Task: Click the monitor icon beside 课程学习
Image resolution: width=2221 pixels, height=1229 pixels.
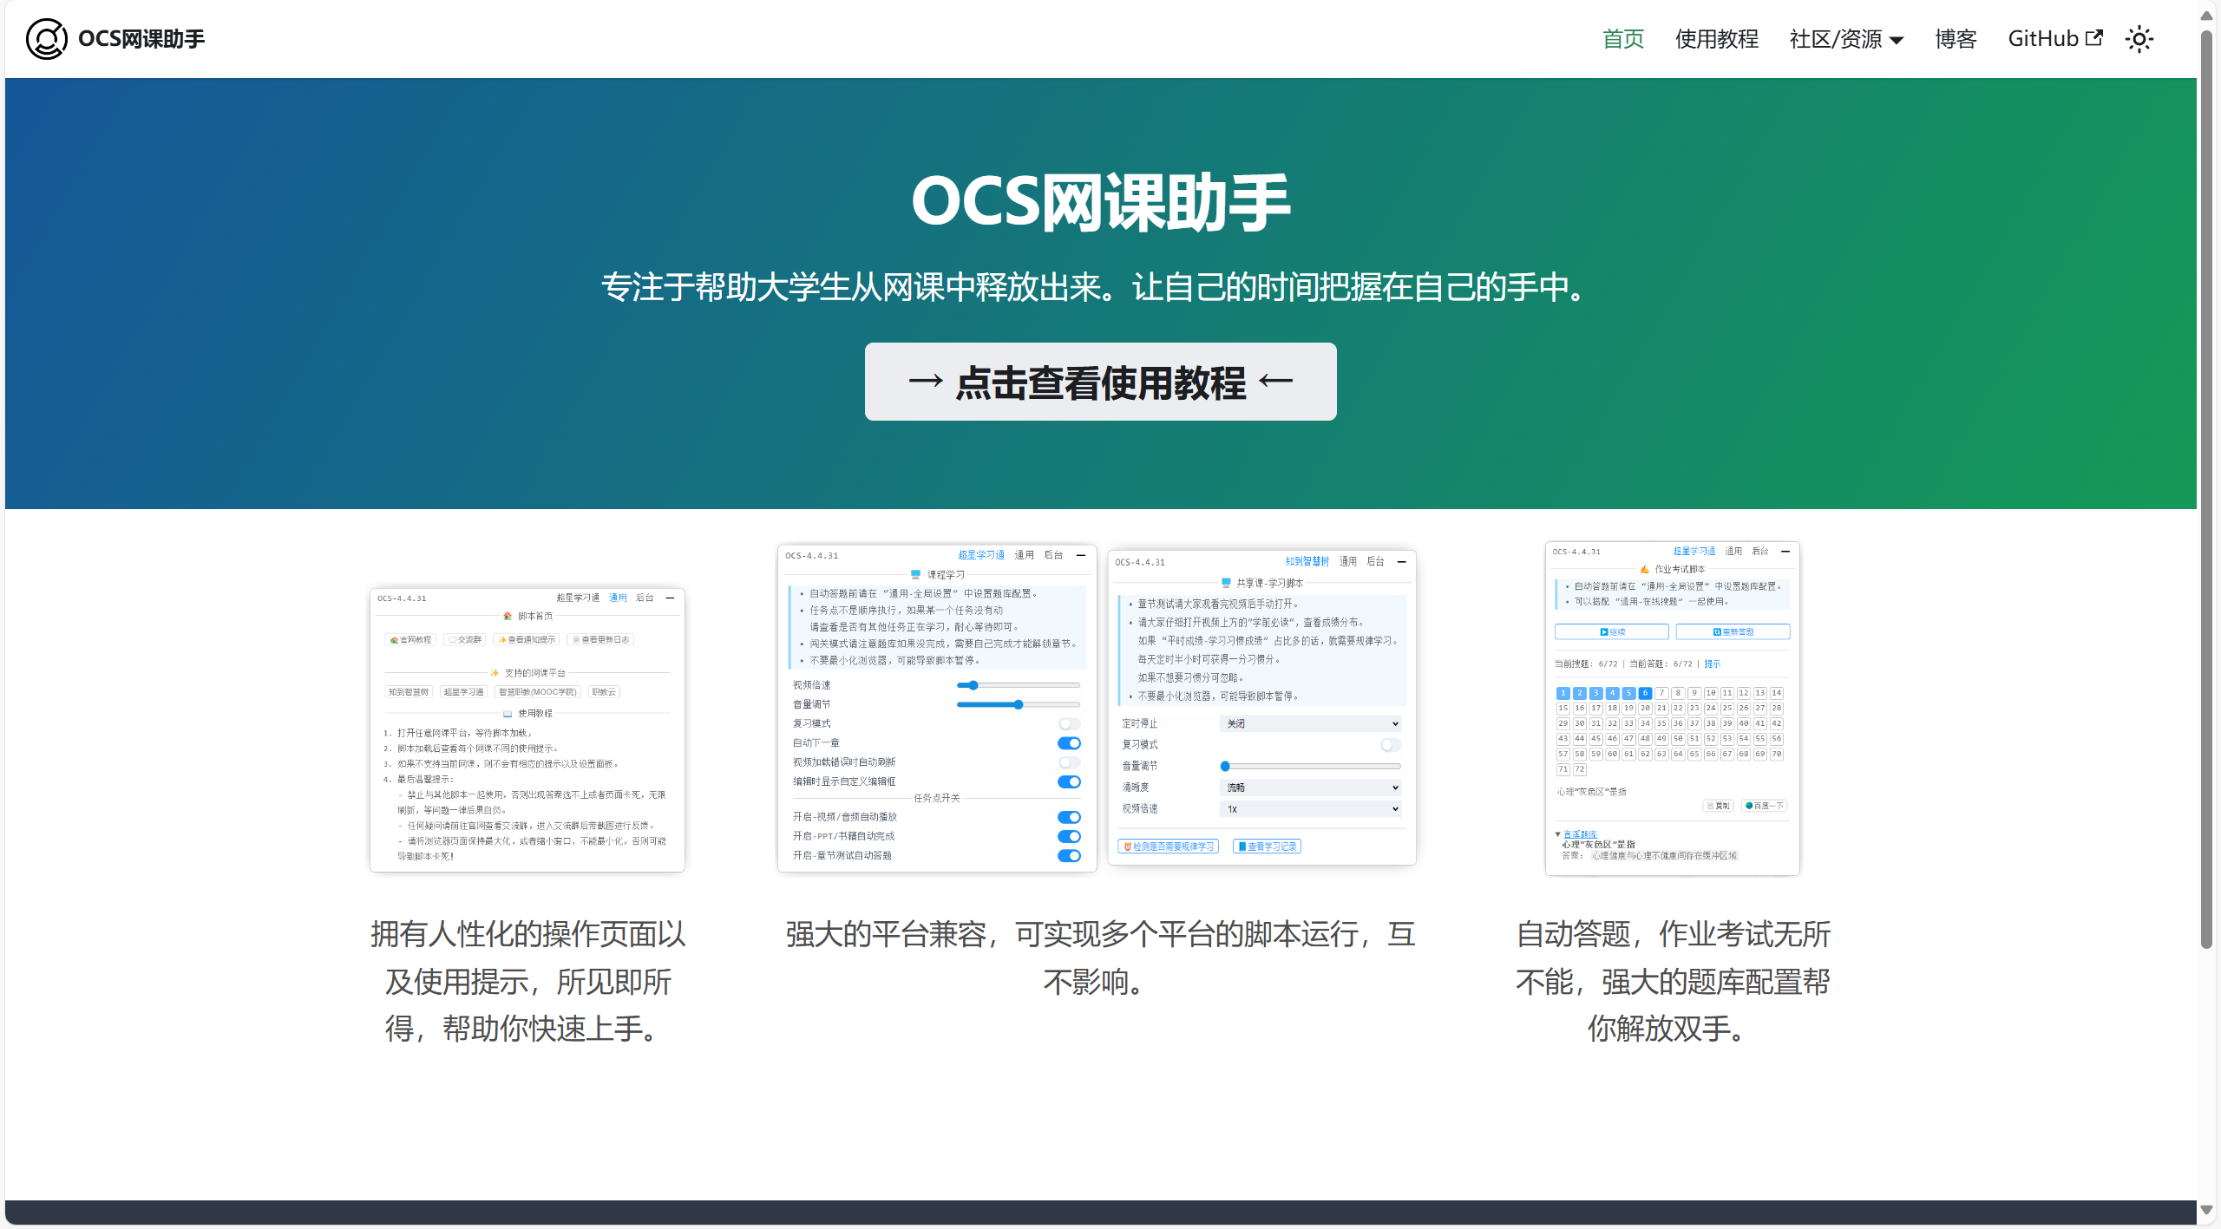Action: [915, 575]
